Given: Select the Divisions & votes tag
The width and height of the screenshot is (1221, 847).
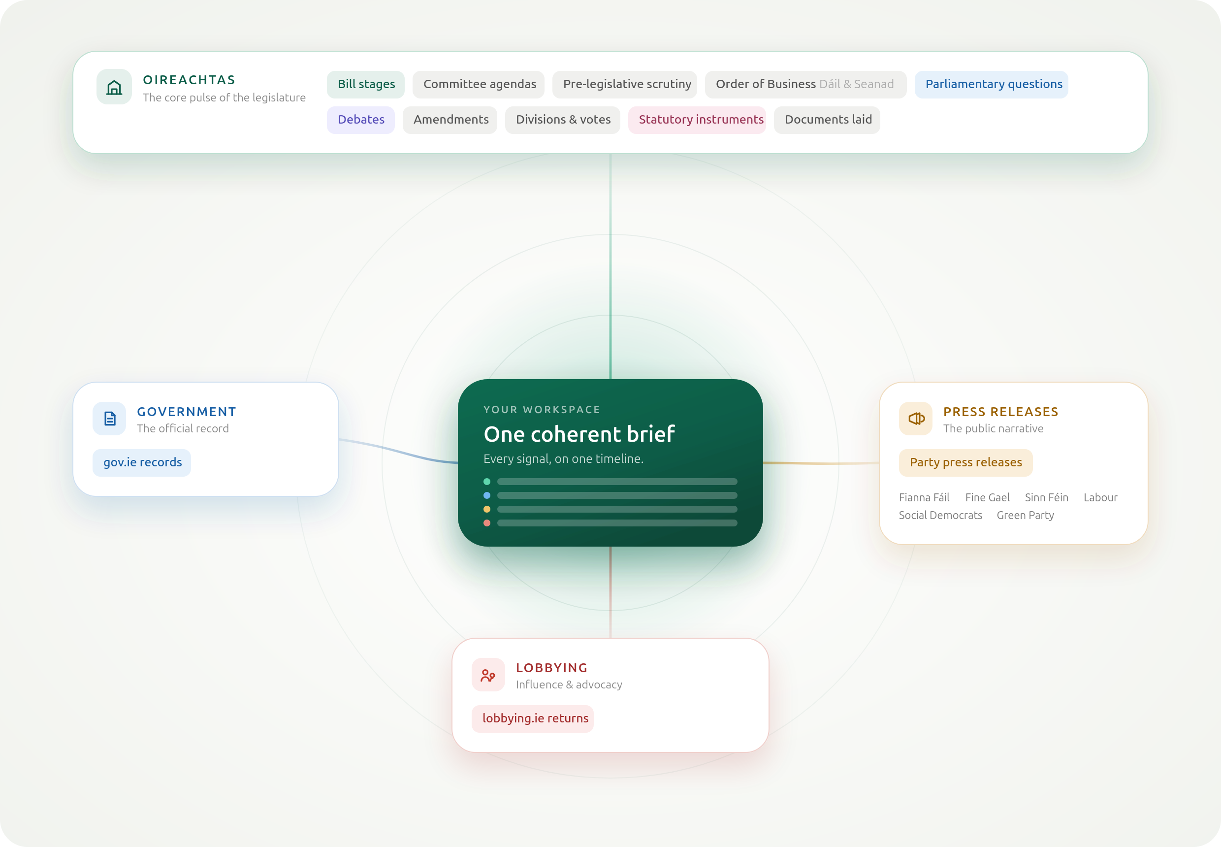Looking at the screenshot, I should point(562,120).
